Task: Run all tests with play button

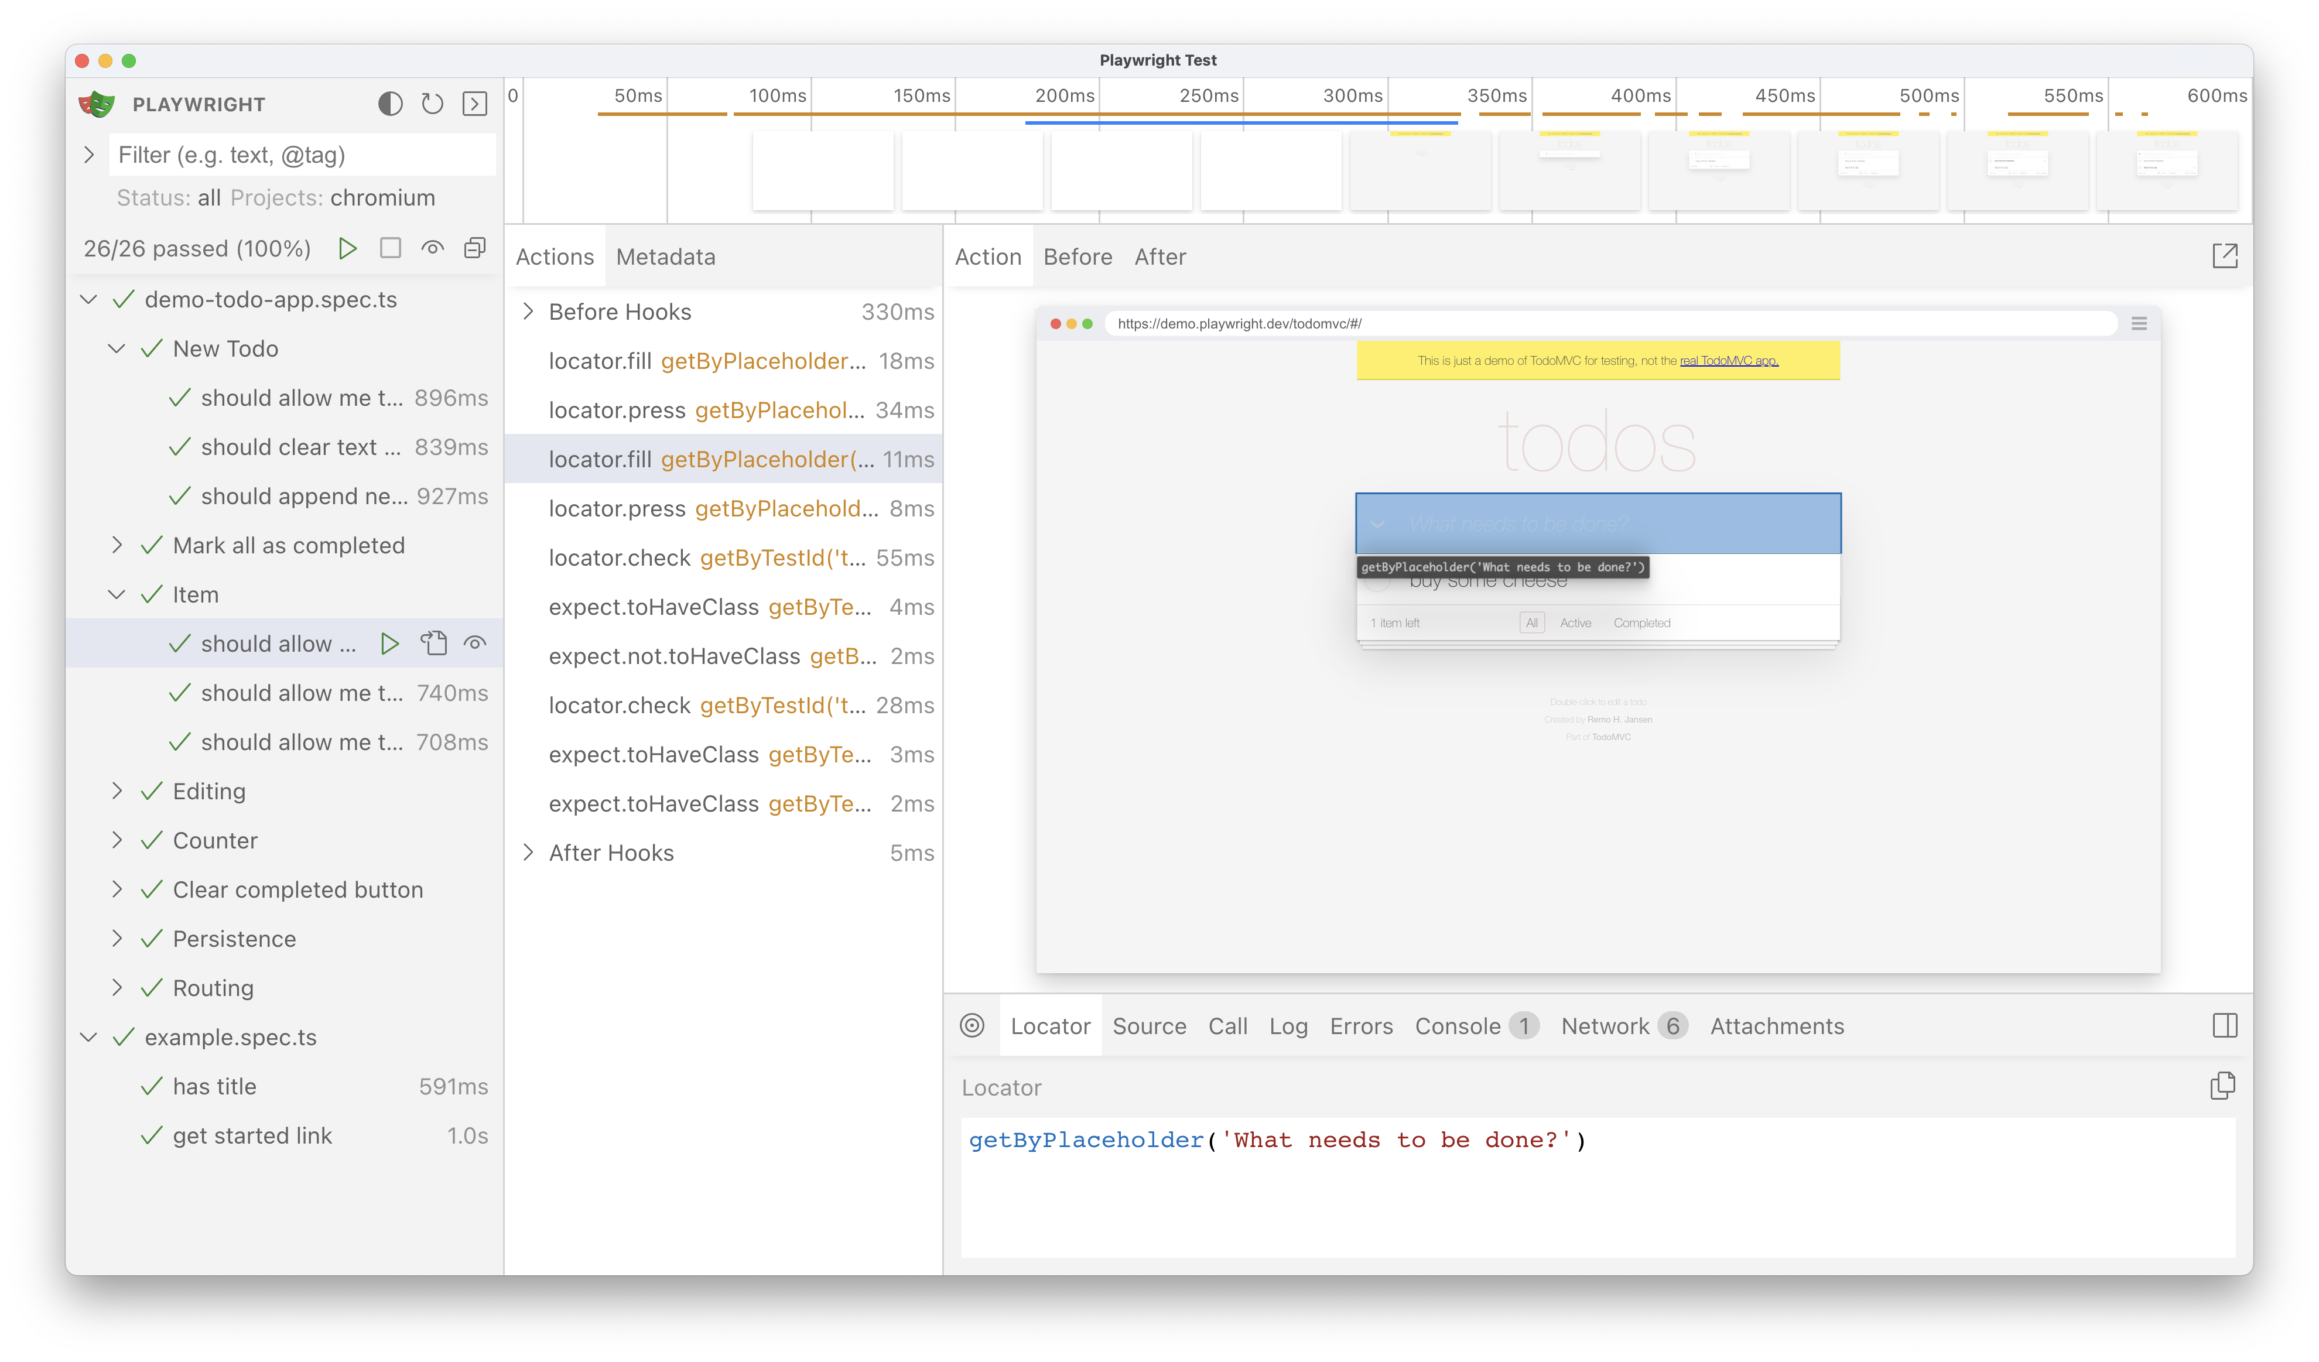Action: click(x=347, y=248)
